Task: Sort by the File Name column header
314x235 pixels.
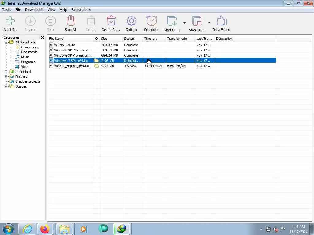Action: pos(71,39)
